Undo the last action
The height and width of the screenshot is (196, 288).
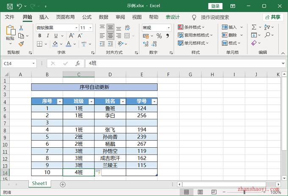point(19,6)
